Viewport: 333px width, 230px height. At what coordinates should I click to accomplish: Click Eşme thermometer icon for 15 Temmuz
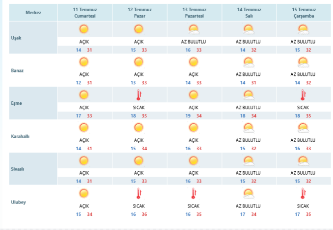click(303, 95)
